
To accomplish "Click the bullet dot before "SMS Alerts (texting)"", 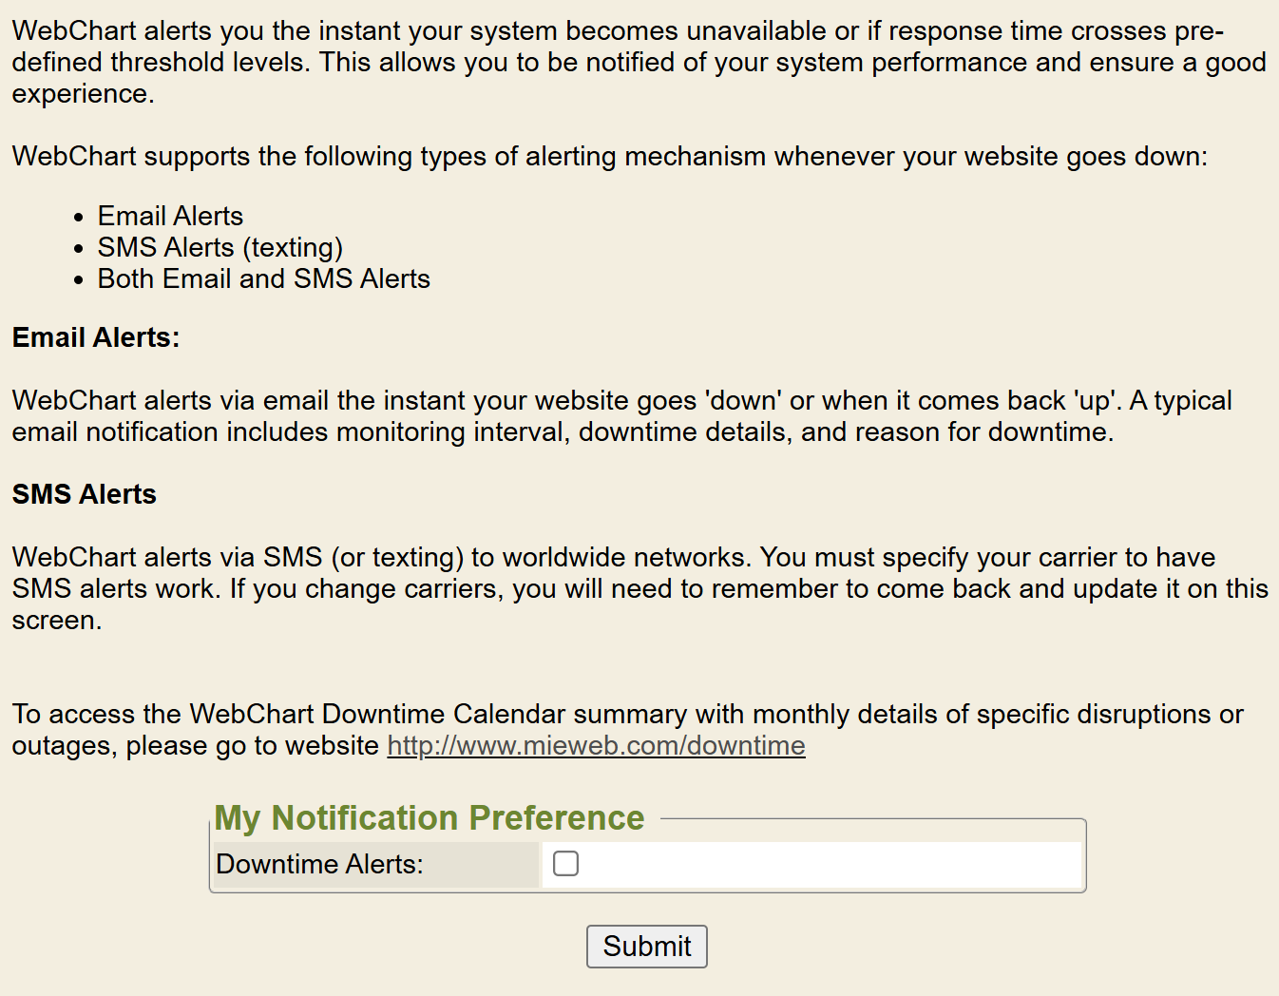I will 80,249.
